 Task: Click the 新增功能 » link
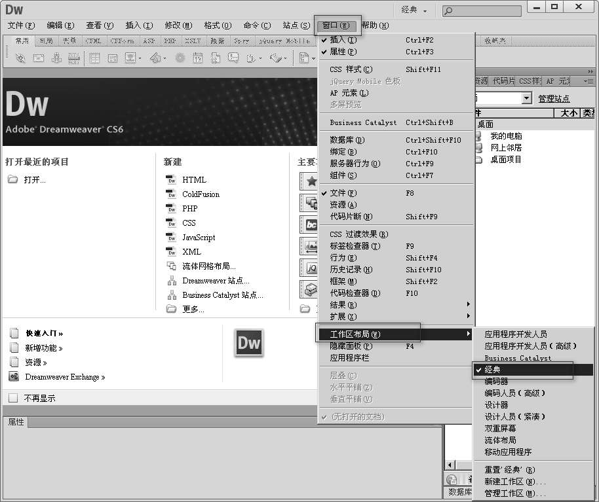pyautogui.click(x=43, y=348)
